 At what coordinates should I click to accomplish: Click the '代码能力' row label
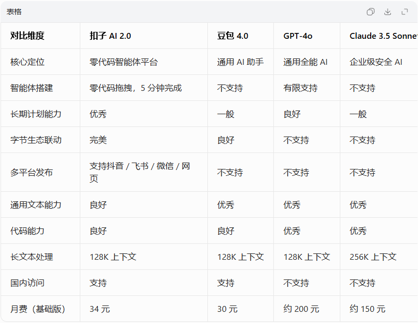coord(27,231)
